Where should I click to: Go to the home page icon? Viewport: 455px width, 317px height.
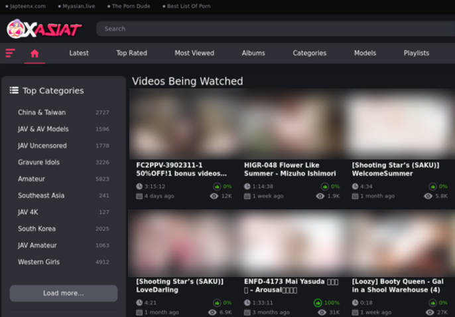click(x=34, y=53)
